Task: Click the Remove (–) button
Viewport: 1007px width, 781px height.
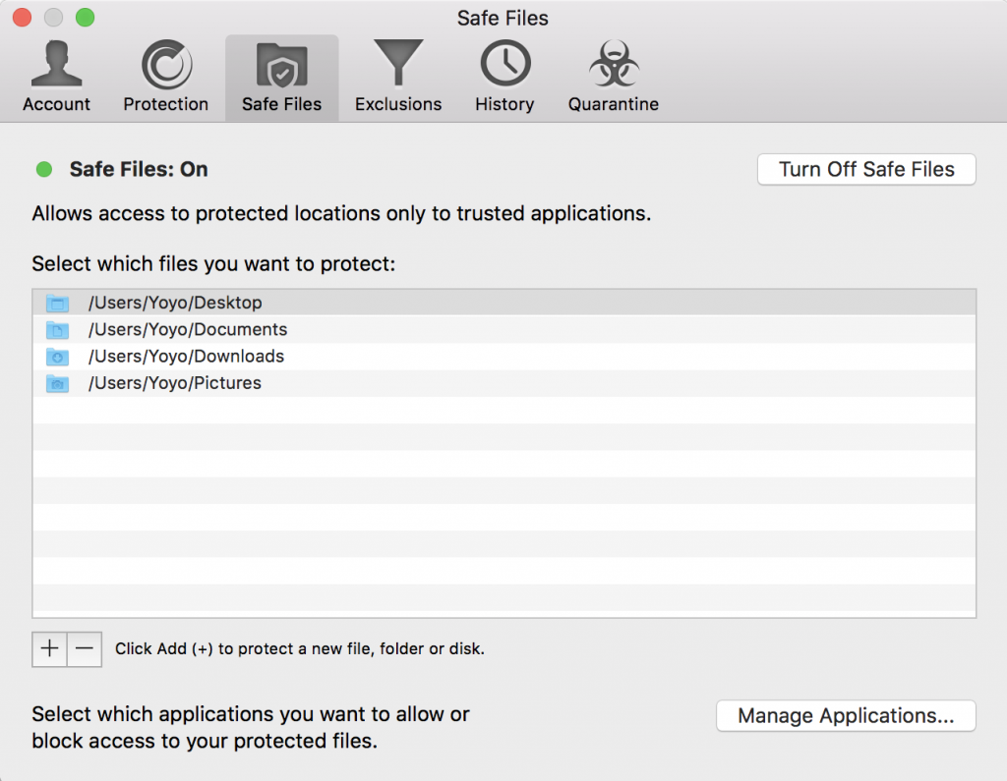Action: [x=85, y=648]
